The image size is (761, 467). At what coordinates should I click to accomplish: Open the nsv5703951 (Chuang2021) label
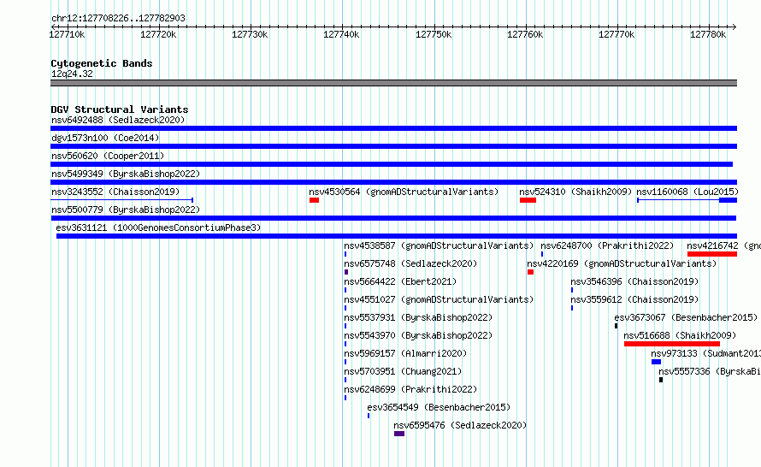[403, 371]
